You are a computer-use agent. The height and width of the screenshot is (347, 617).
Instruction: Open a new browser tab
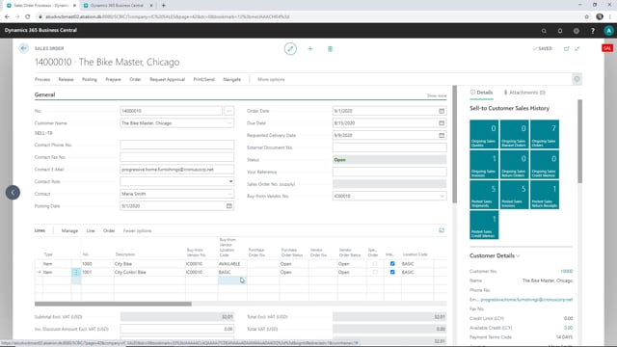point(164,6)
